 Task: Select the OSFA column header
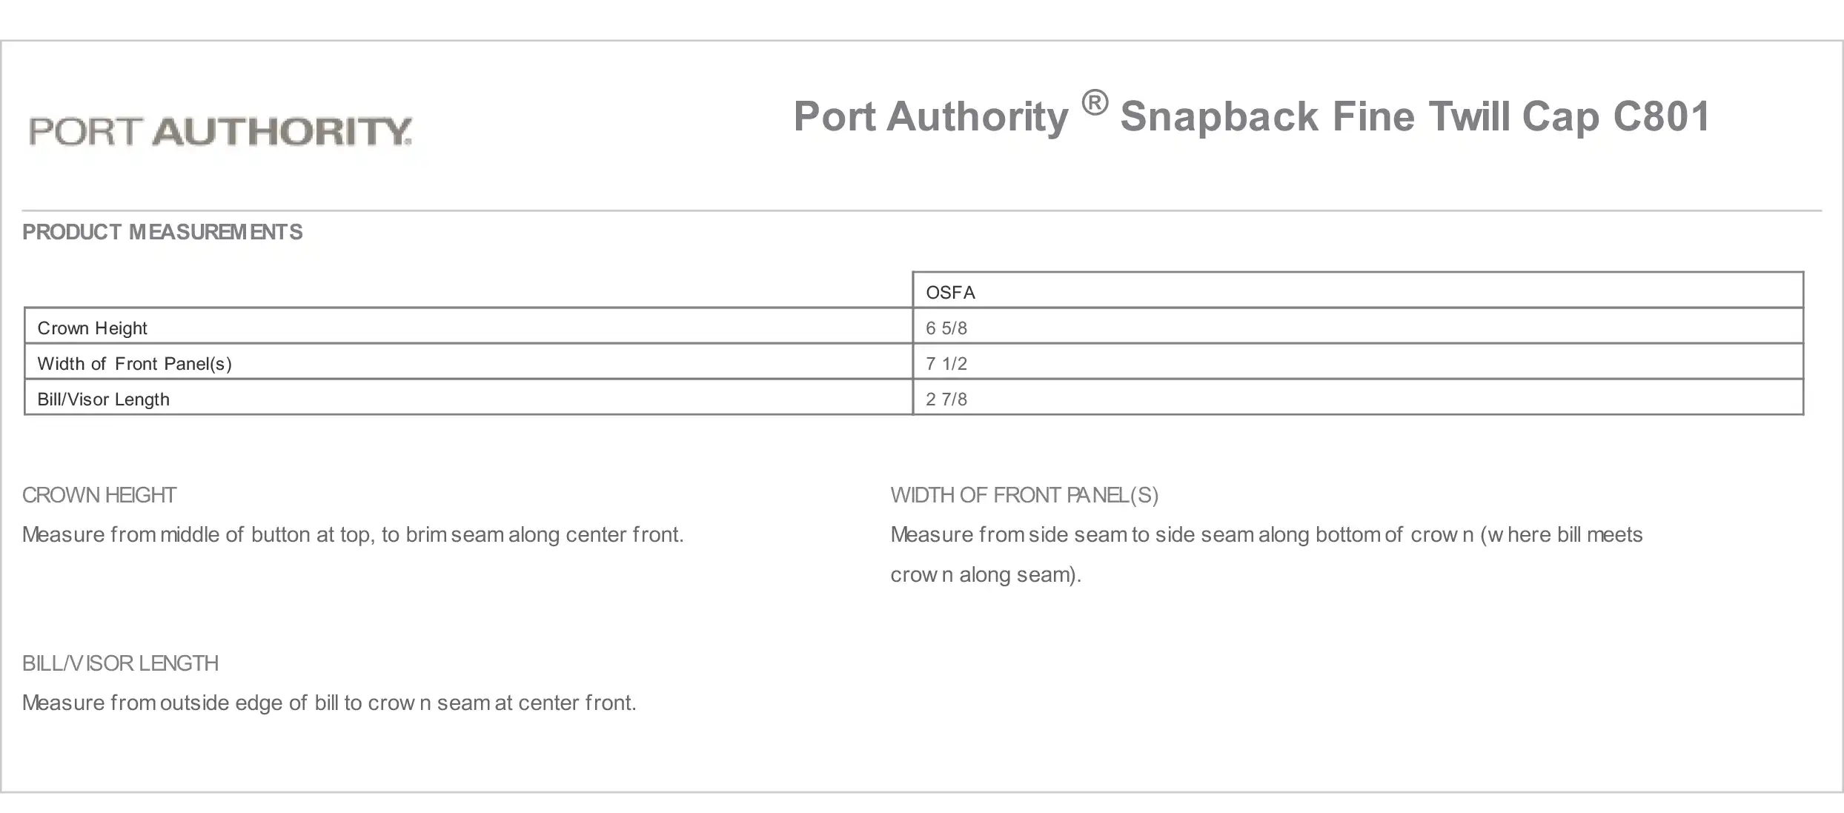click(x=950, y=293)
